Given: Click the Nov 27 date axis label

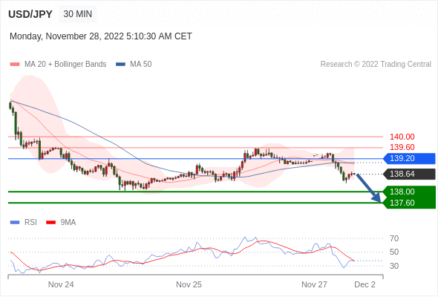Looking at the screenshot, I should (314, 284).
